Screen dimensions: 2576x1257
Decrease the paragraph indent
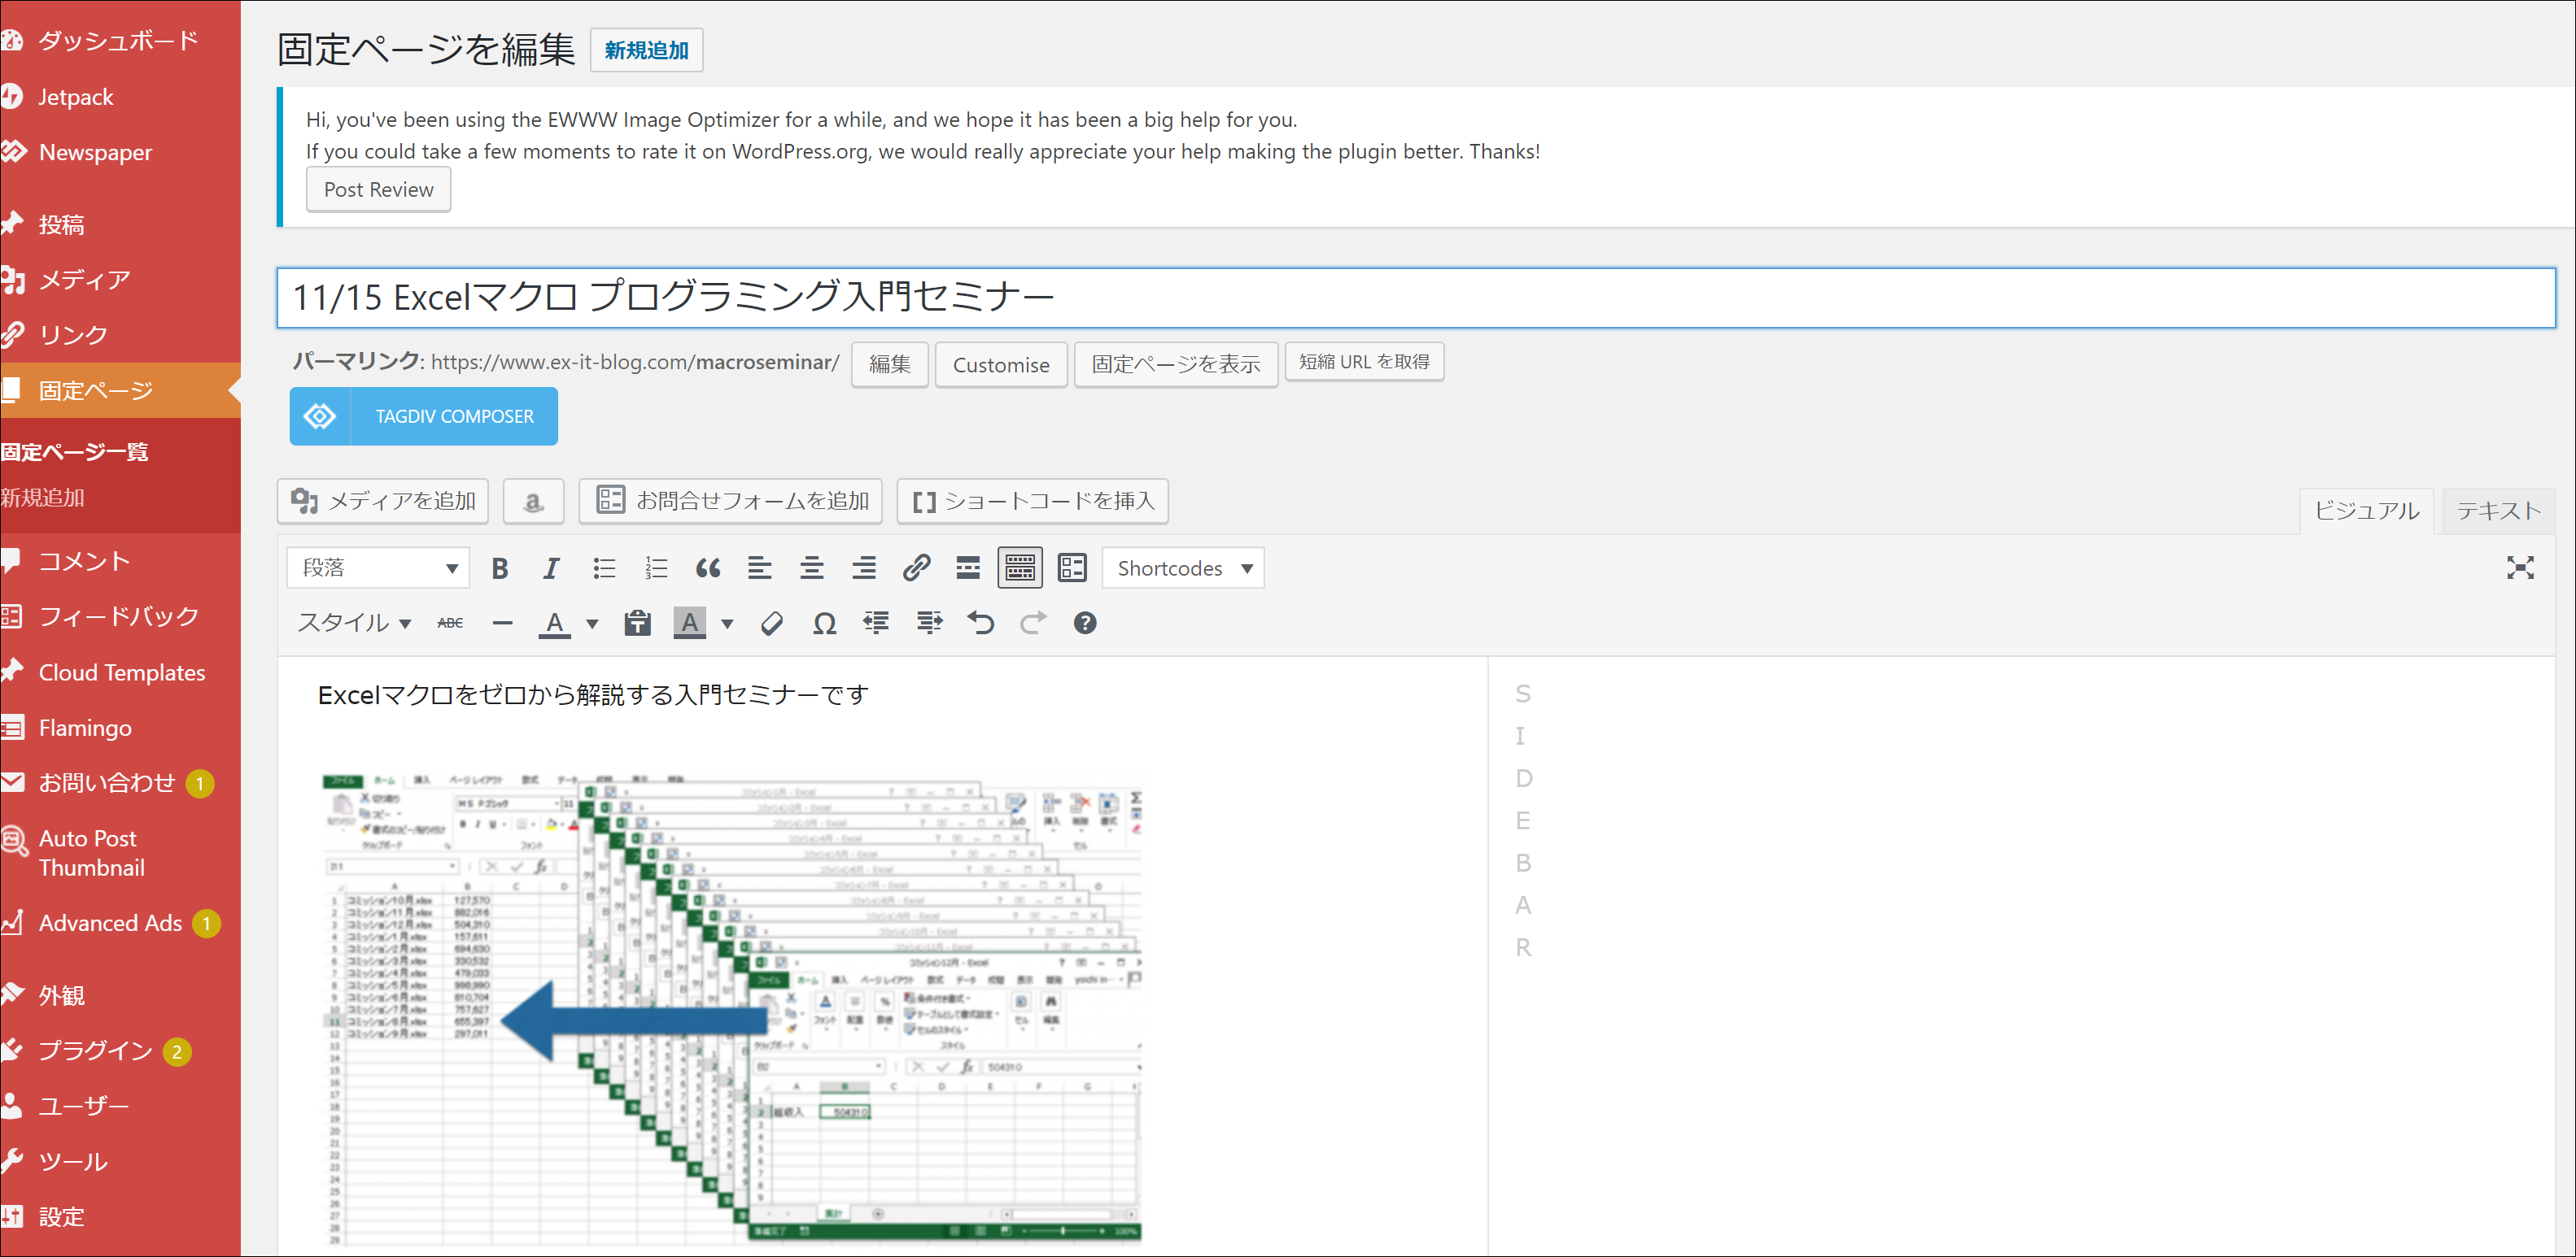(877, 624)
